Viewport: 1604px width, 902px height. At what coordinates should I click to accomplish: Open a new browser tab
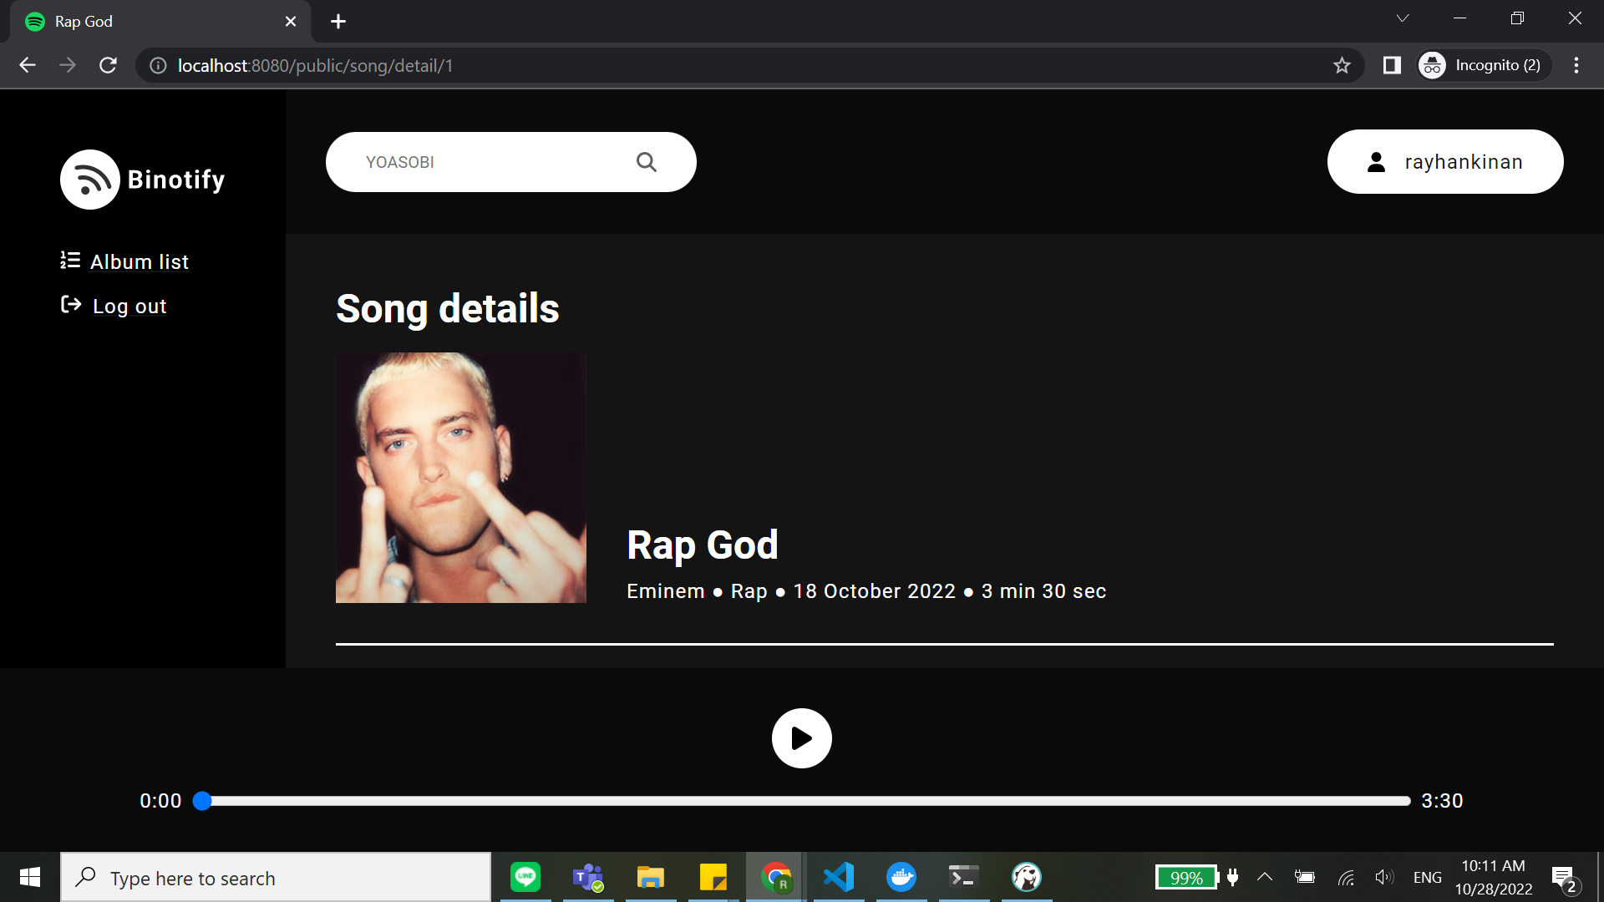pos(338,22)
